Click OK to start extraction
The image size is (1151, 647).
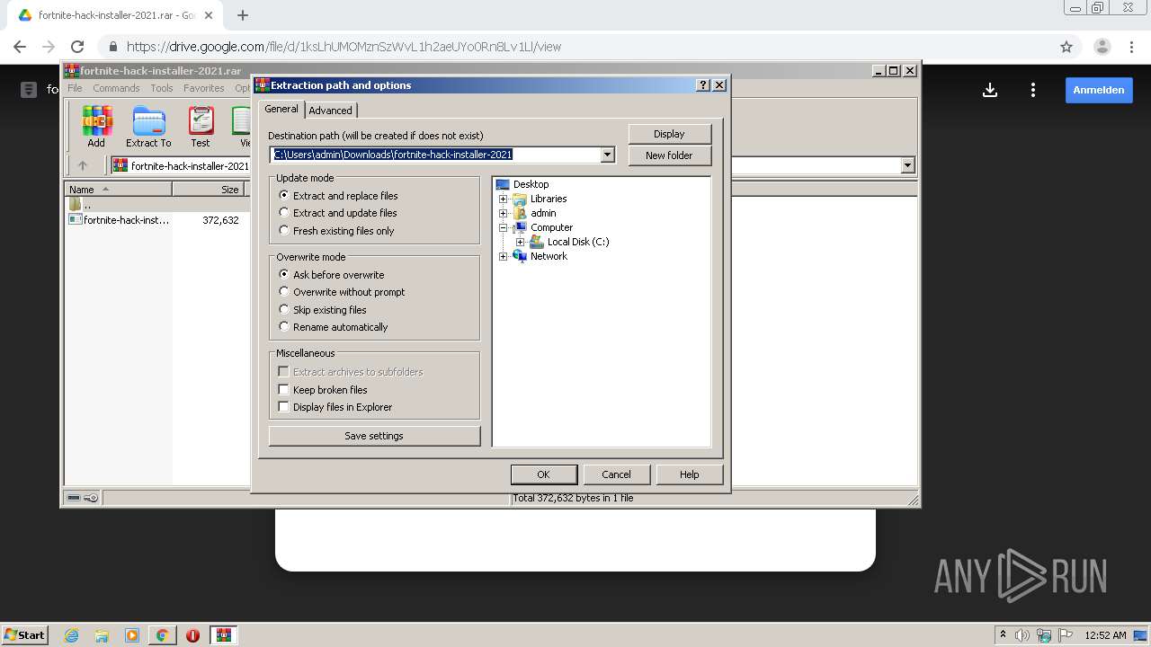[543, 474]
